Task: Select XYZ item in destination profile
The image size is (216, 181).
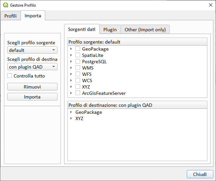Action: (79, 118)
